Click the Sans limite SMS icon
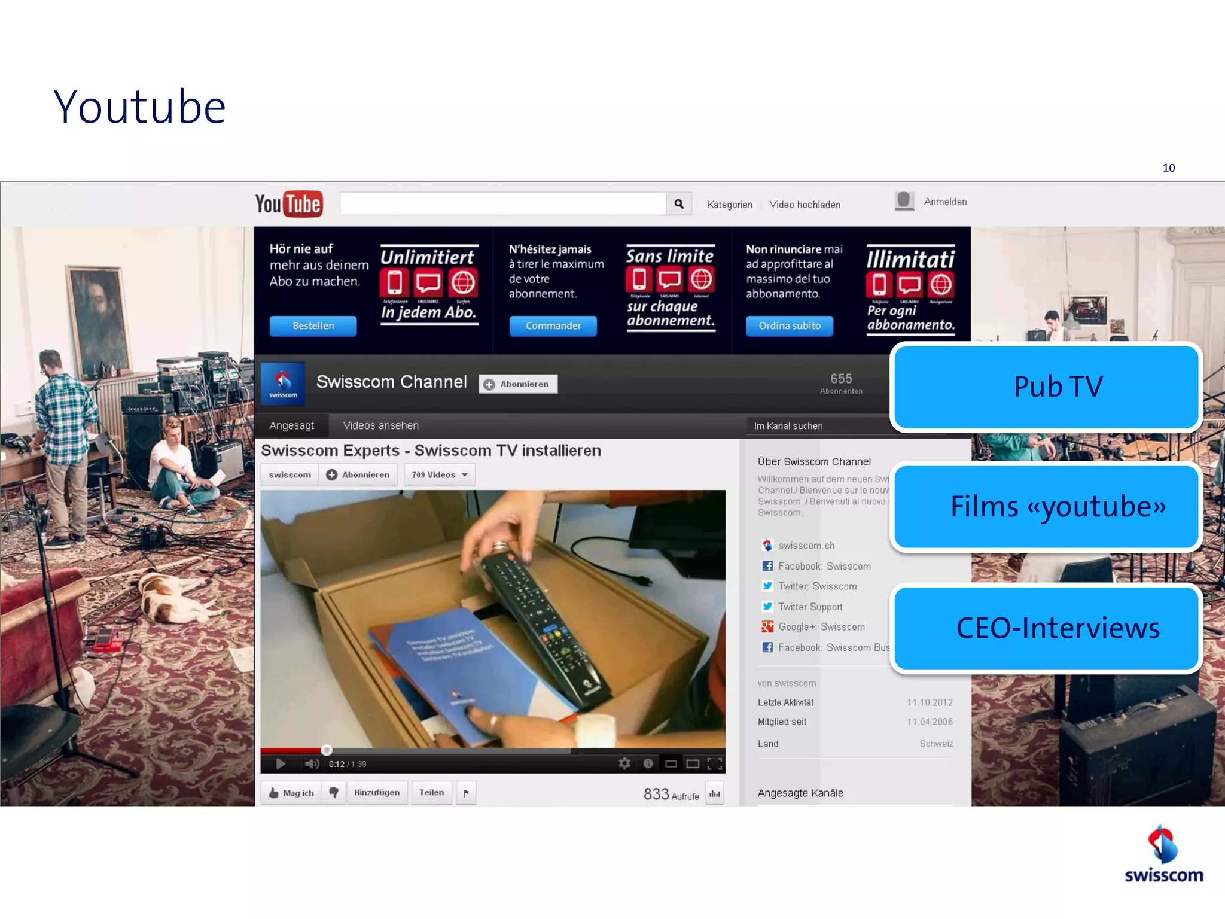Screen dimensions: 1225x919 670,279
